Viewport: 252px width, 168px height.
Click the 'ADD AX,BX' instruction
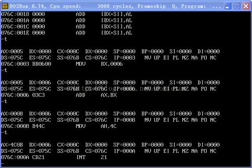pyautogui.click(x=96, y=95)
